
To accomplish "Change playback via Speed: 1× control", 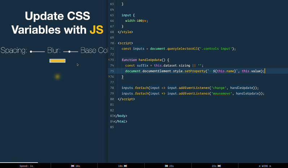I will pyautogui.click(x=26, y=166).
